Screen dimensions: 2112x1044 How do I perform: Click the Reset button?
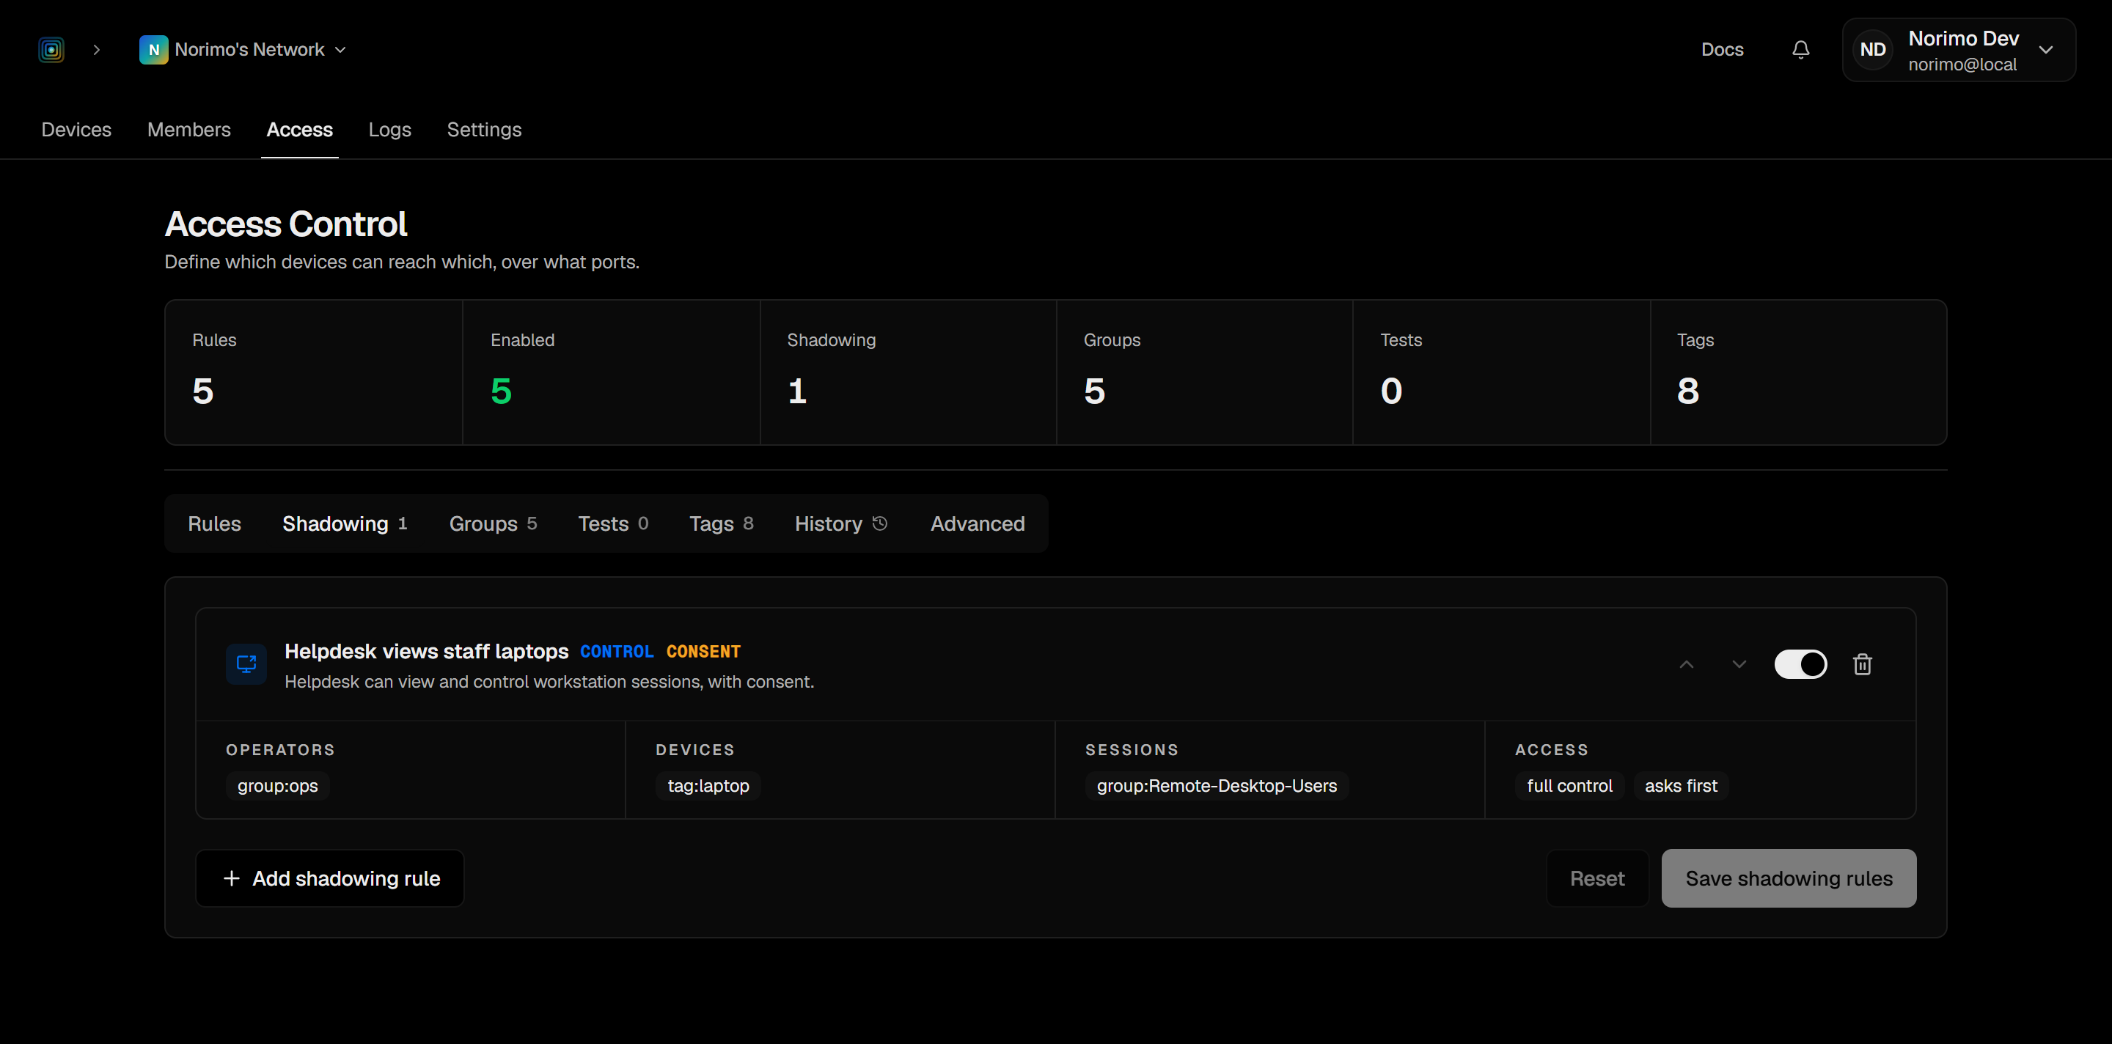pos(1596,878)
